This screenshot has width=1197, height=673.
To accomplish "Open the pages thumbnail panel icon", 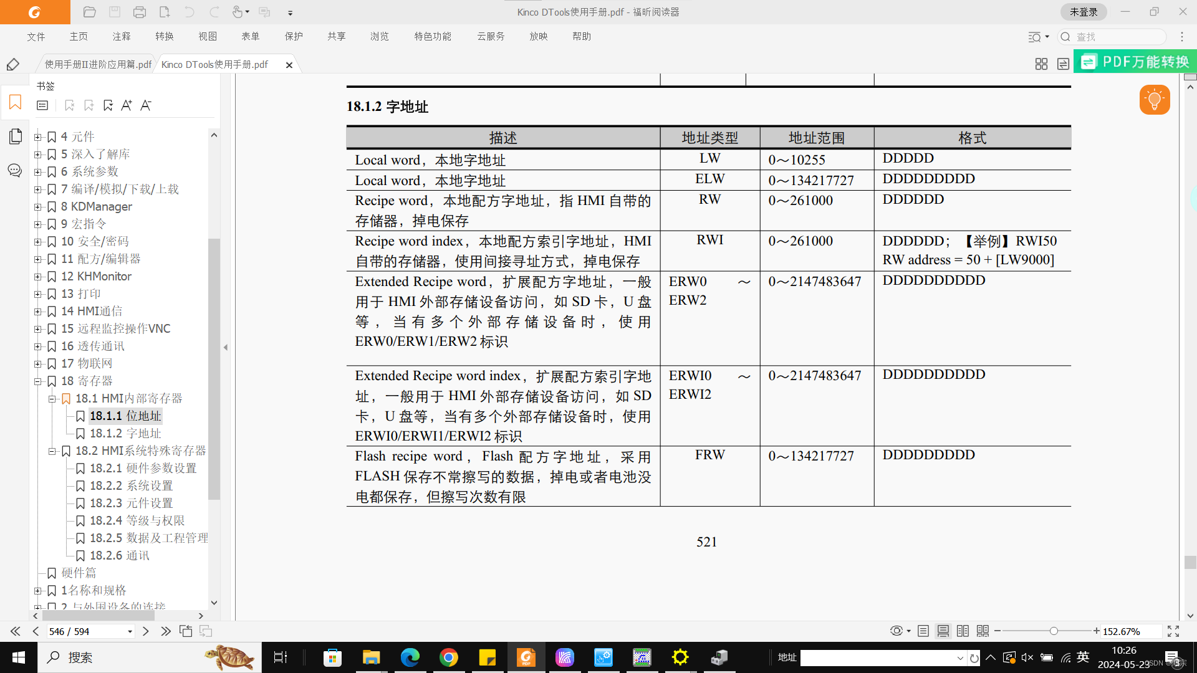I will point(16,136).
